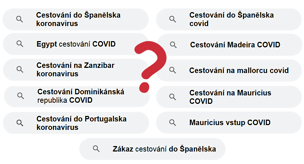The height and width of the screenshot is (164, 304).
Task: Choose Cestování Dominikánská republika COVID suggestion
Action: coord(81,96)
